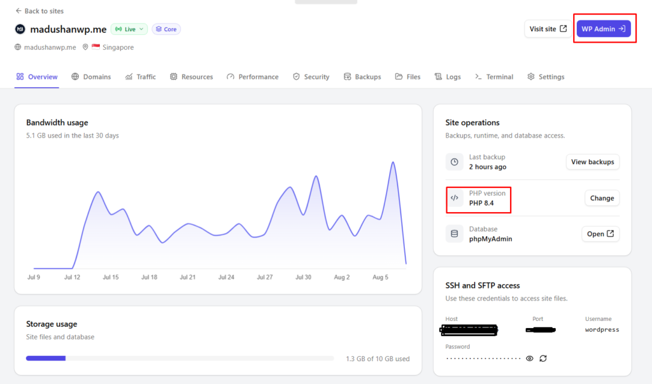Click the Core plan badge
This screenshot has width=652, height=384.
pos(166,29)
